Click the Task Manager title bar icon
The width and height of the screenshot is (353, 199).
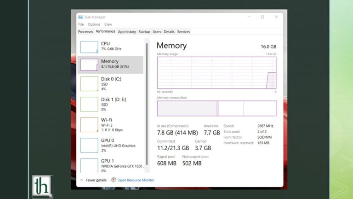(x=80, y=17)
